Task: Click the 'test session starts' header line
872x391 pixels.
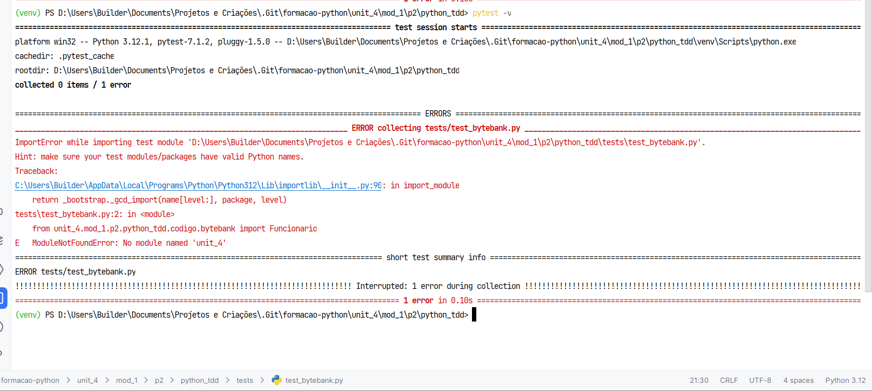Action: click(436, 27)
